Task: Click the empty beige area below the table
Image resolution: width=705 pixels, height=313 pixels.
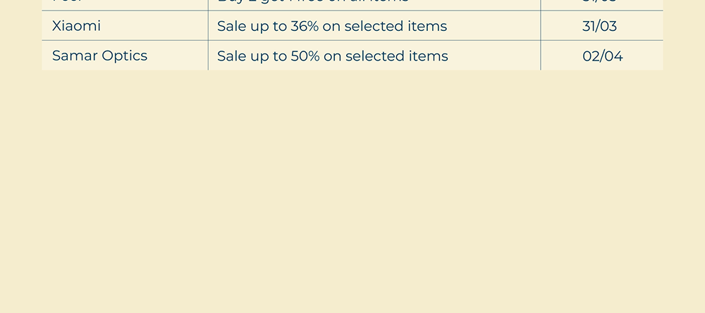Action: (352, 190)
